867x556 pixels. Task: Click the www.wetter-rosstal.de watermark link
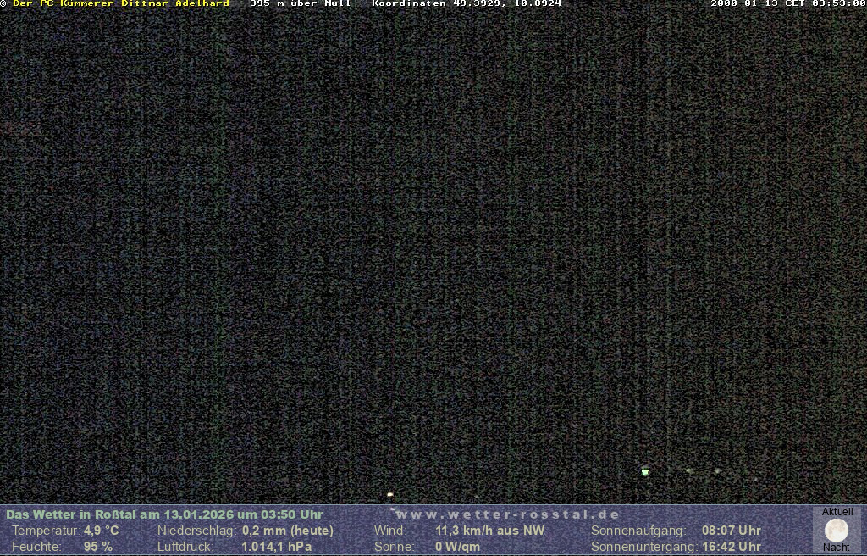pyautogui.click(x=508, y=514)
